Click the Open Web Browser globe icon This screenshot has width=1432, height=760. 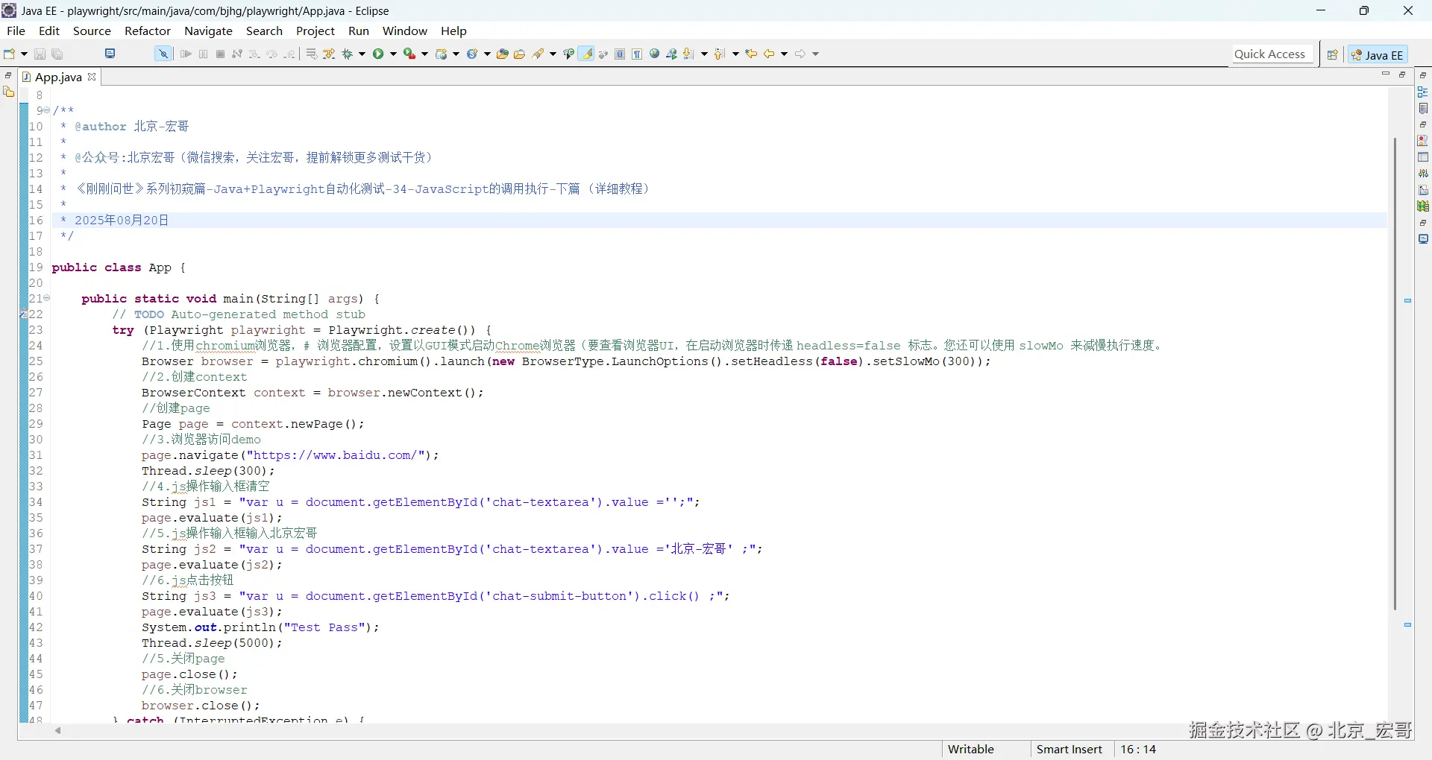click(655, 54)
